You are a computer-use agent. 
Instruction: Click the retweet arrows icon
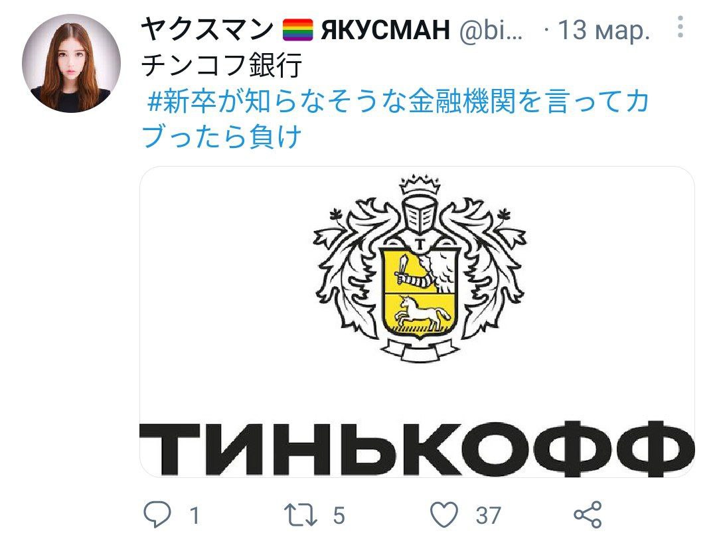coord(301,514)
